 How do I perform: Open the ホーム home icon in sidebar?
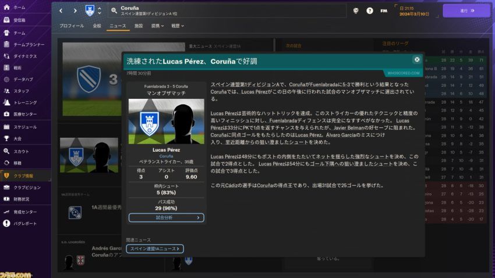click(x=6, y=7)
